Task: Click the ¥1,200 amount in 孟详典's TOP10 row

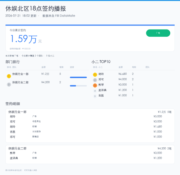Action: pyautogui.click(x=122, y=90)
